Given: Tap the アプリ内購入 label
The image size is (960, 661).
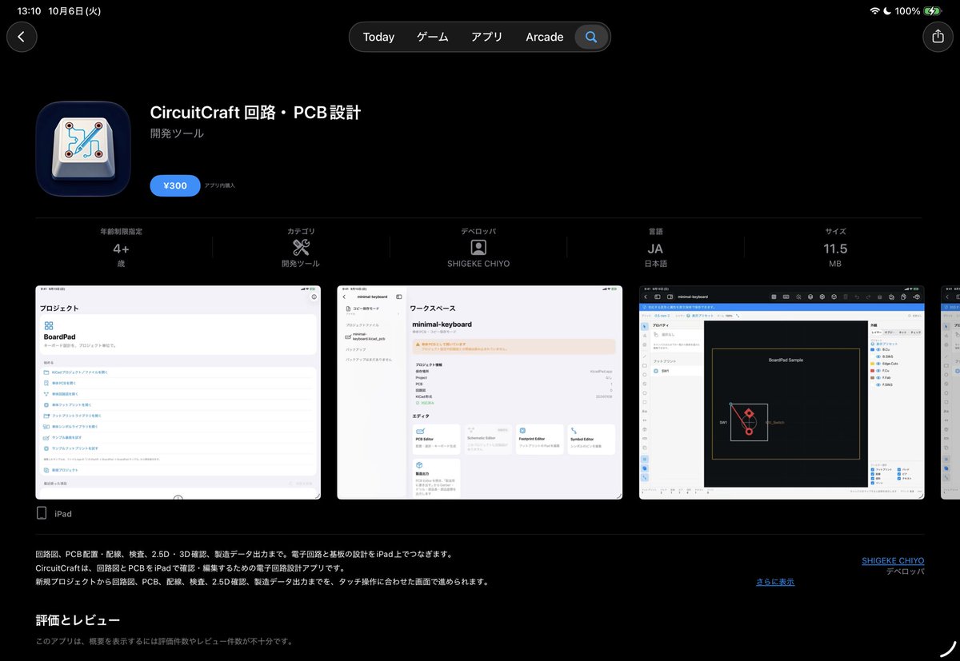Looking at the screenshot, I should click(219, 185).
